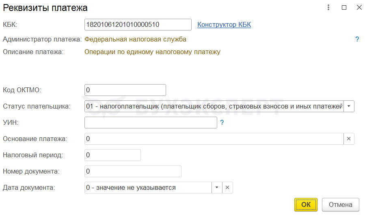Maximize the Реквизиты платежа window

click(344, 7)
